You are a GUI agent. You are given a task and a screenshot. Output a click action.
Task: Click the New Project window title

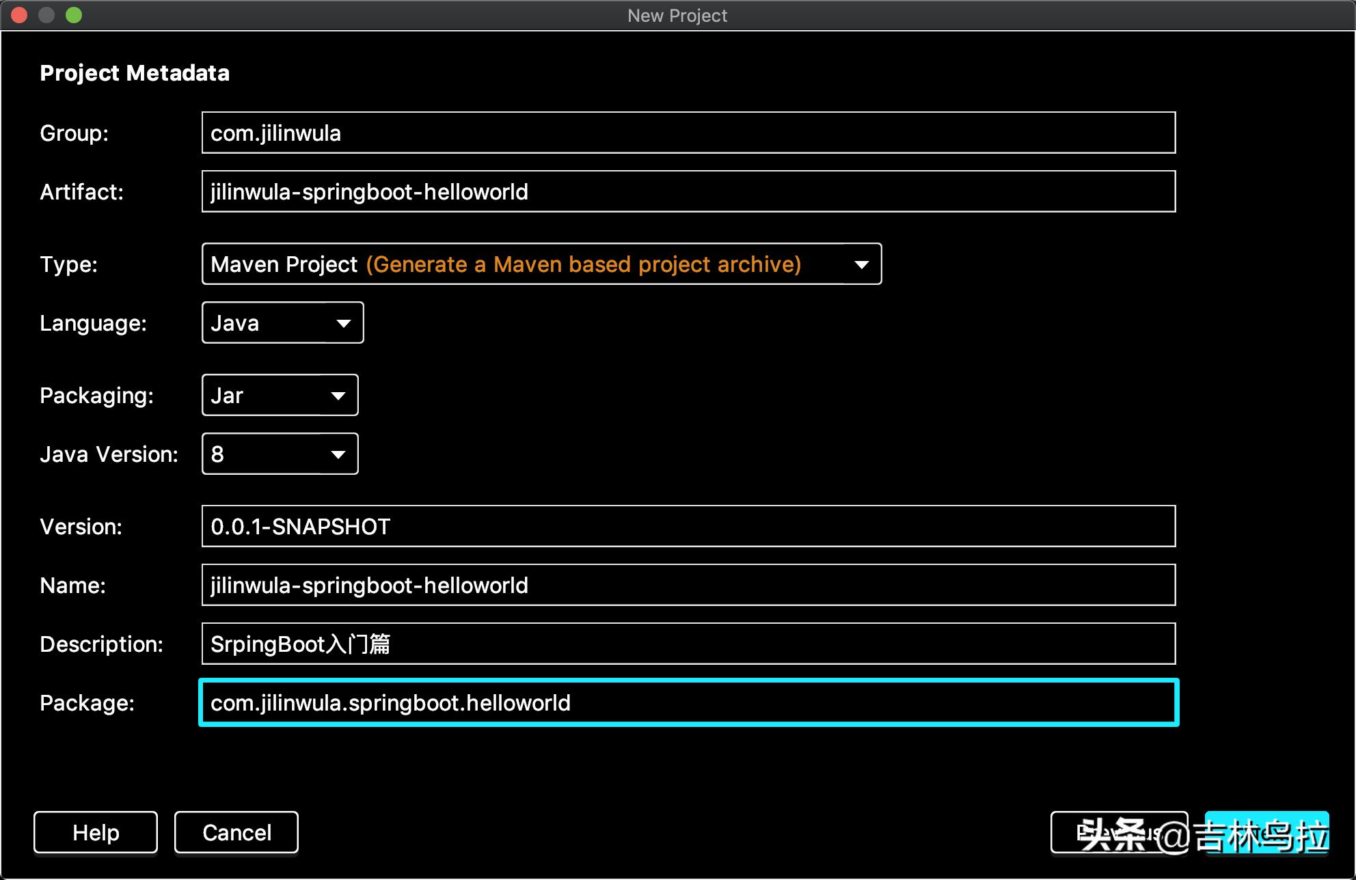point(677,15)
